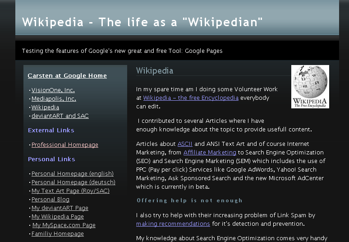Select the Wikipedia link in the sidebar
Image resolution: width=349 pixels, height=242 pixels.
[46, 107]
